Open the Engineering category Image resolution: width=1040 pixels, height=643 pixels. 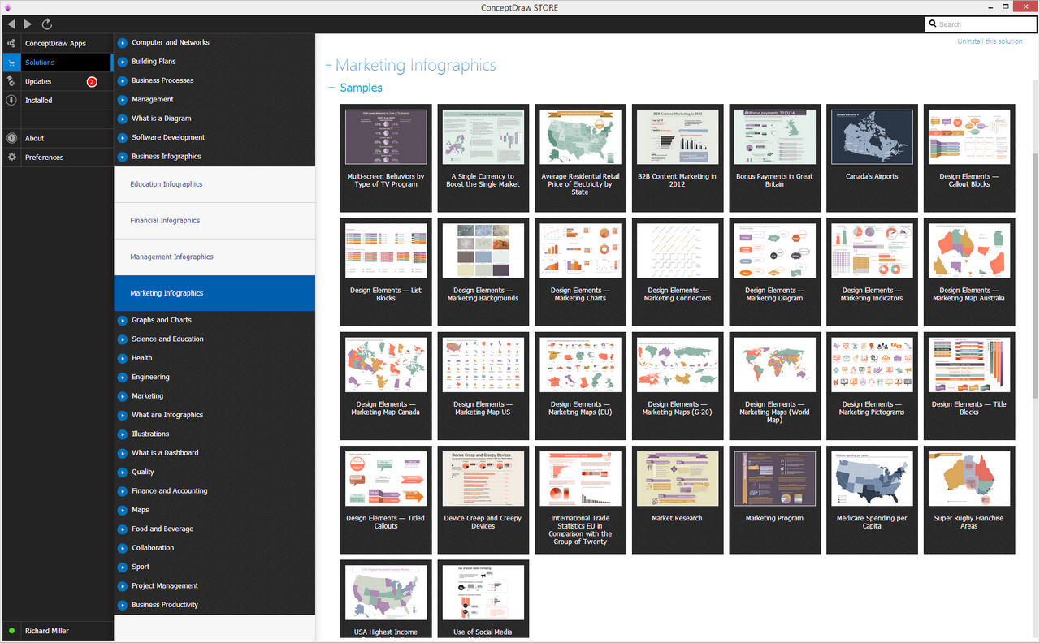(150, 377)
